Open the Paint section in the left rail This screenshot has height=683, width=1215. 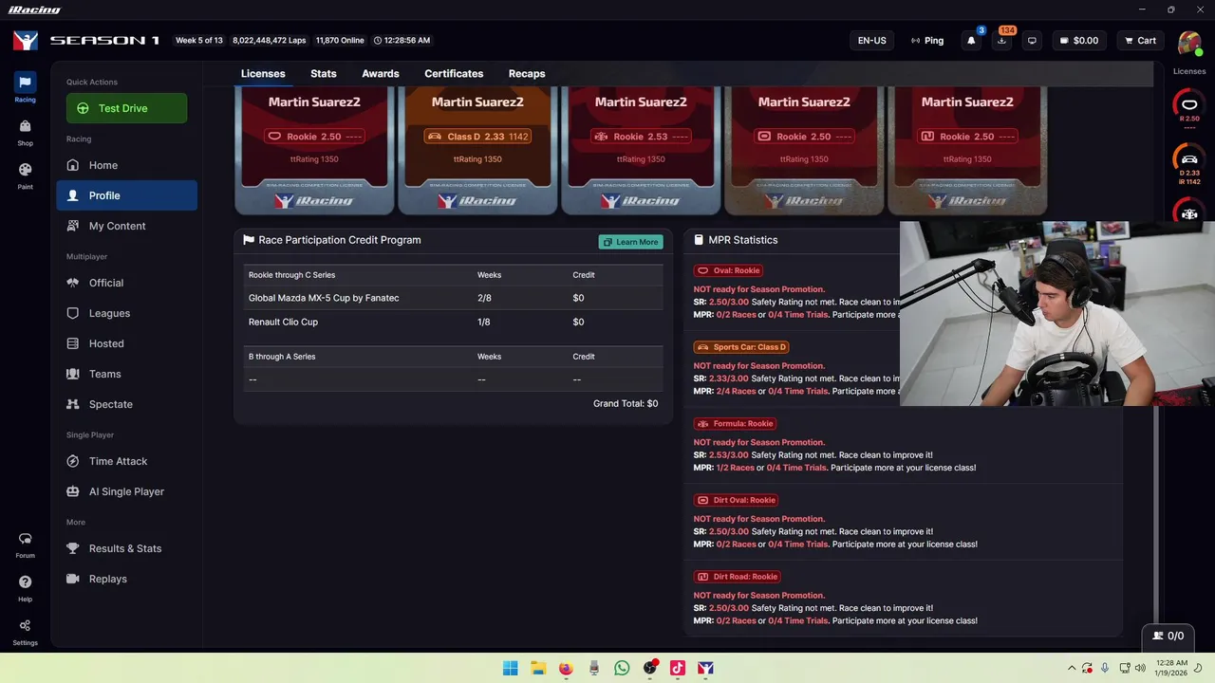click(25, 175)
